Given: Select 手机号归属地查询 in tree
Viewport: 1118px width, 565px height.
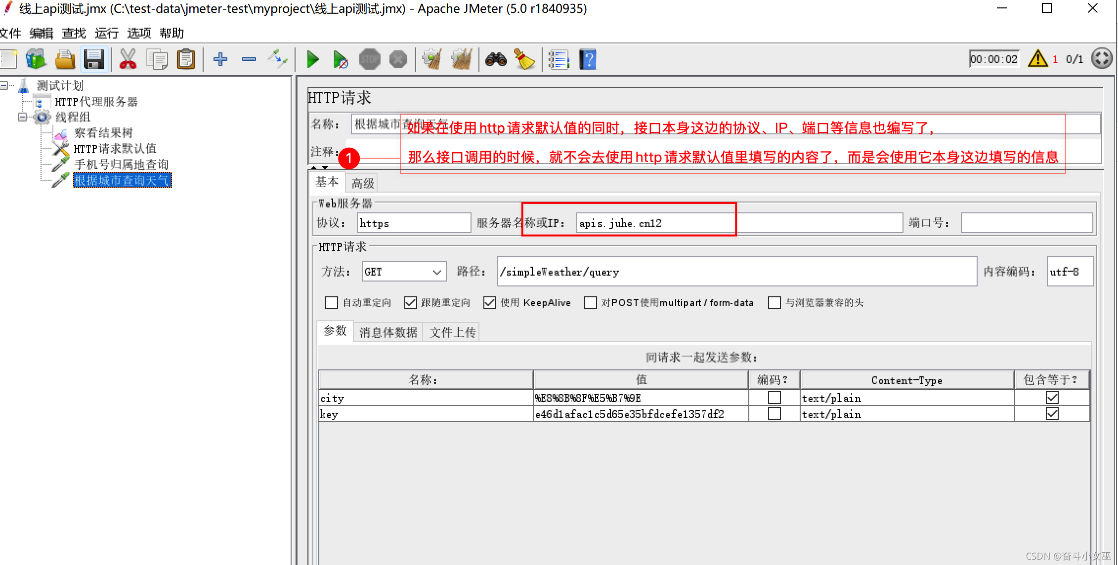Looking at the screenshot, I should coord(122,164).
